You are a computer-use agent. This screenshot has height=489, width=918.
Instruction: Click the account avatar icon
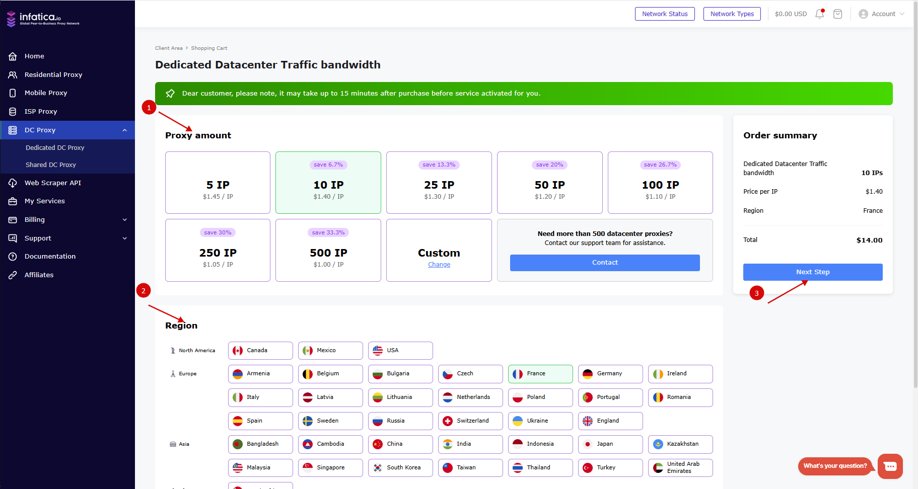point(863,14)
